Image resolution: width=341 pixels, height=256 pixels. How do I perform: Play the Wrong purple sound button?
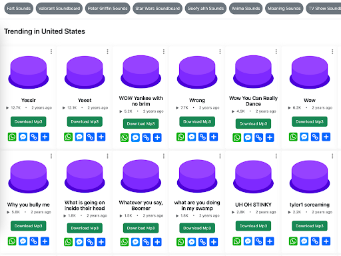(197, 72)
